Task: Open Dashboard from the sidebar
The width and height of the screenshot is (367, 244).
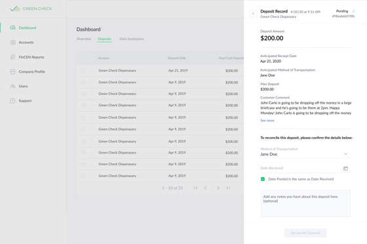Action: pos(28,28)
